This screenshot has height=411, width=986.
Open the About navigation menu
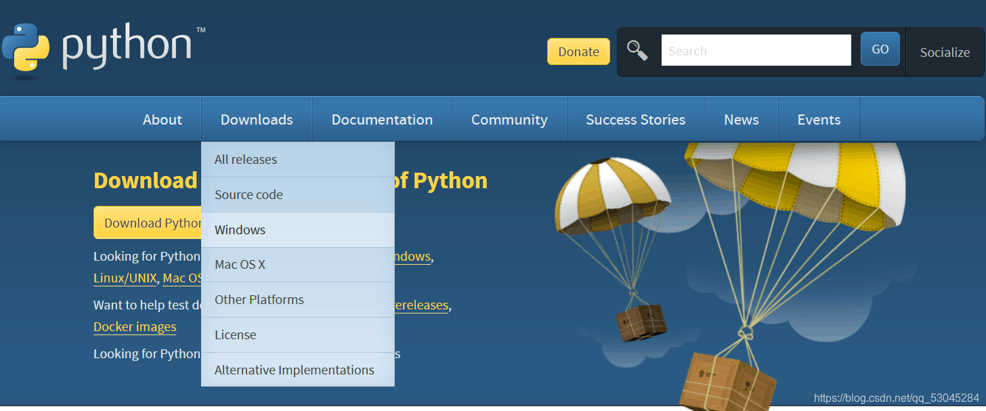point(163,119)
